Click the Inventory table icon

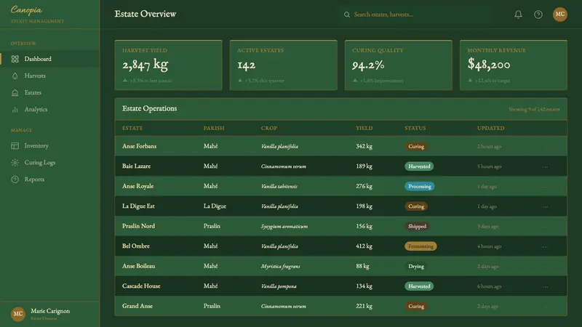15,146
